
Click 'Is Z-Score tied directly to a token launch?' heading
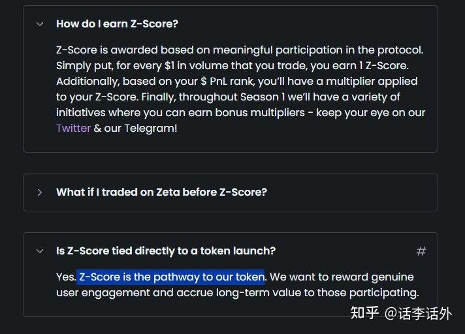pos(166,250)
